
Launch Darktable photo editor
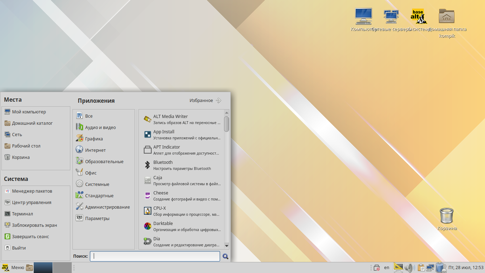182,226
